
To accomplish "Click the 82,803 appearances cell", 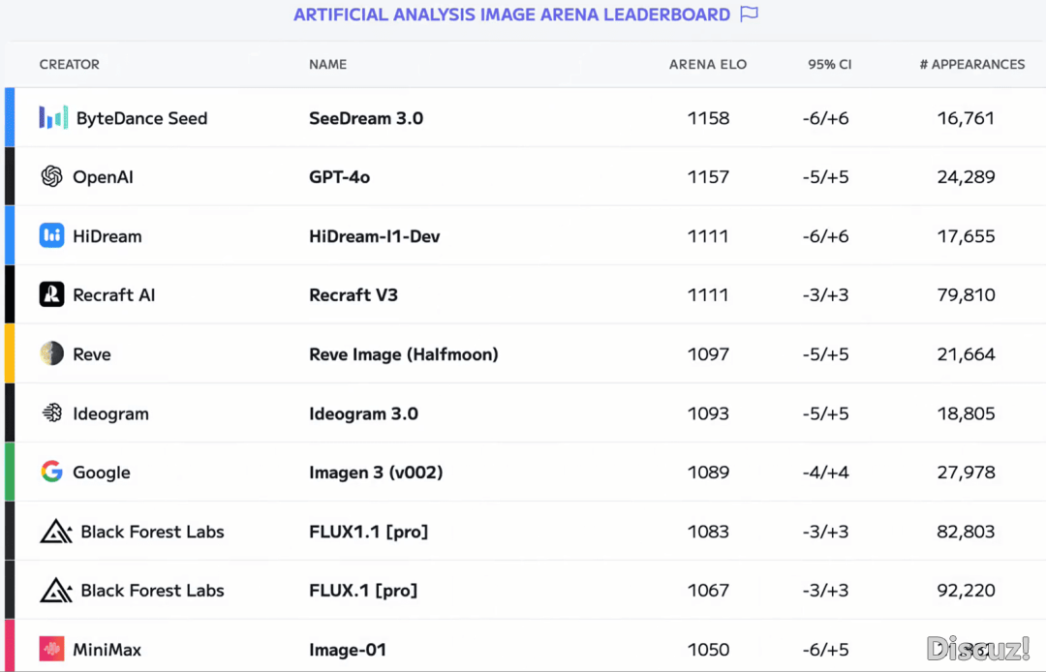I will pyautogui.click(x=966, y=532).
